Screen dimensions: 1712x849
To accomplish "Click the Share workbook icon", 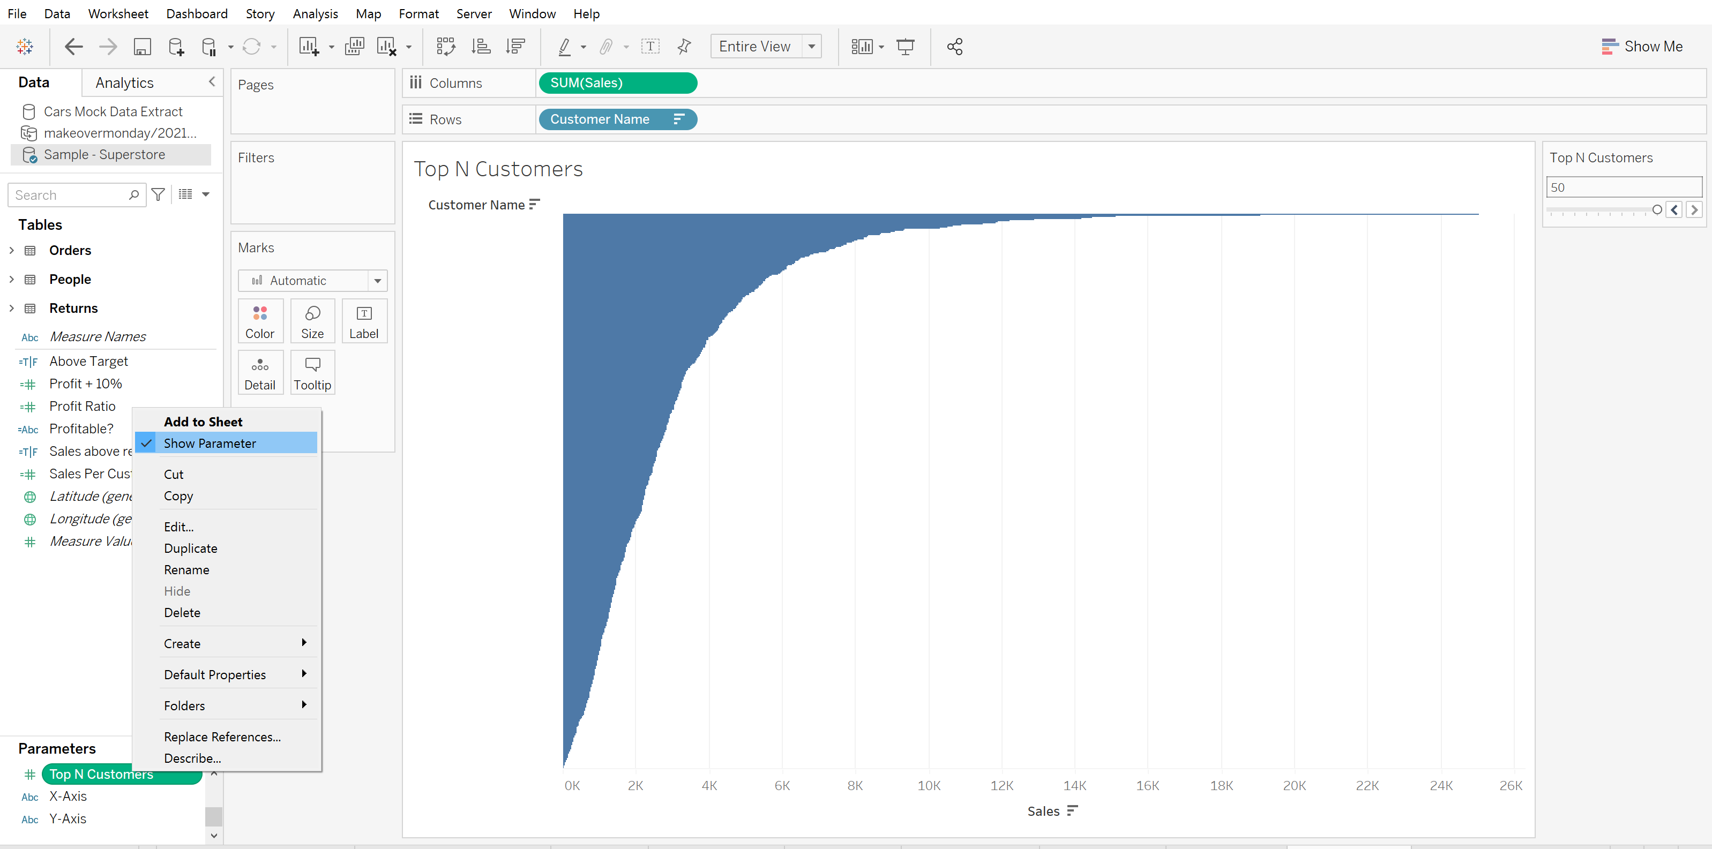I will click(955, 47).
